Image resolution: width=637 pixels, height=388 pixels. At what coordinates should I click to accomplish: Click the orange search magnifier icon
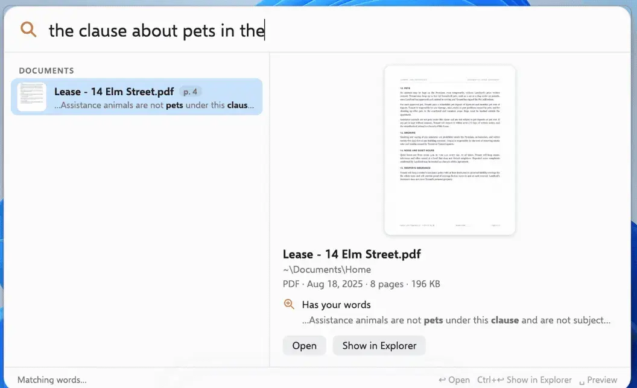click(x=28, y=30)
